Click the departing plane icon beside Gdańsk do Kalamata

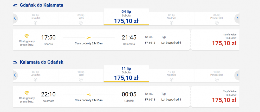[x=15, y=5]
